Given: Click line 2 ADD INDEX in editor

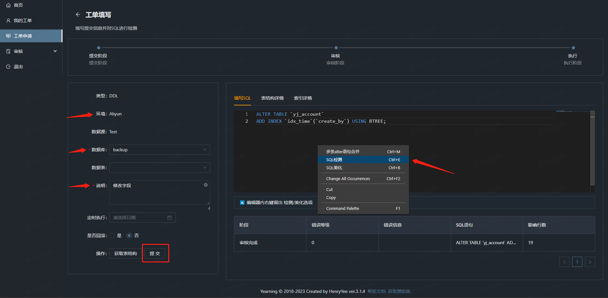Looking at the screenshot, I should (321, 121).
